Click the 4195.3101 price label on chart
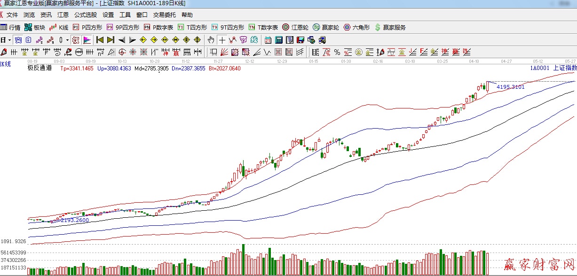The width and height of the screenshot is (577, 276). tap(510, 87)
